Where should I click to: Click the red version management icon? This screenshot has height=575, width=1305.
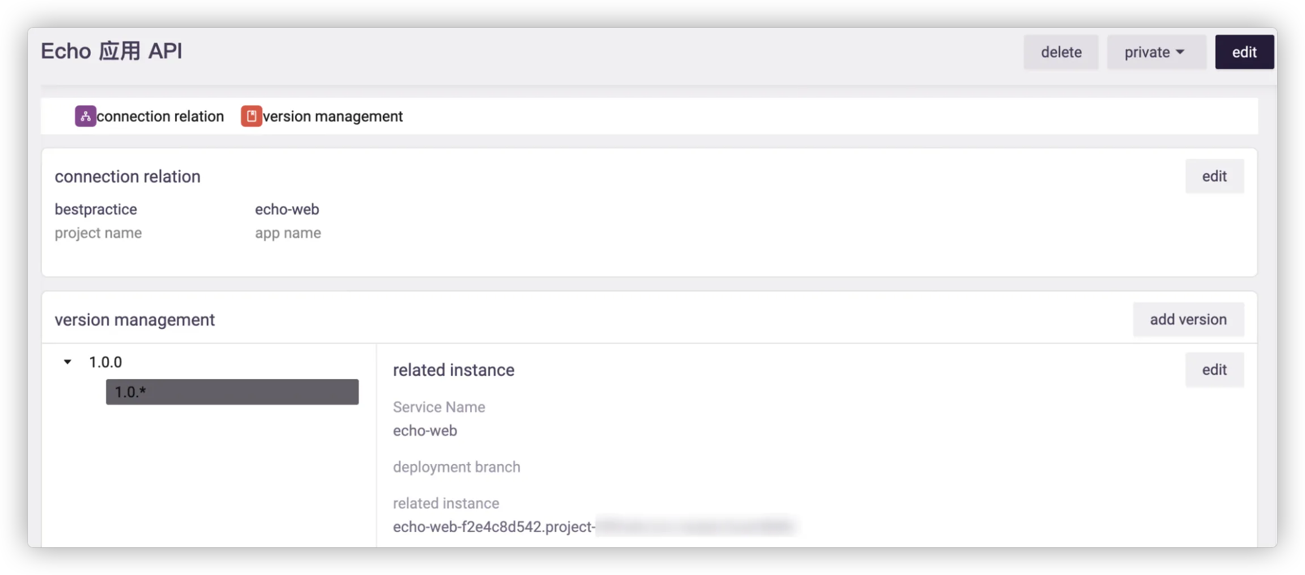[251, 116]
